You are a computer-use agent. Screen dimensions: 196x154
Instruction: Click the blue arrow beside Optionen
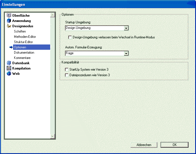[11, 47]
